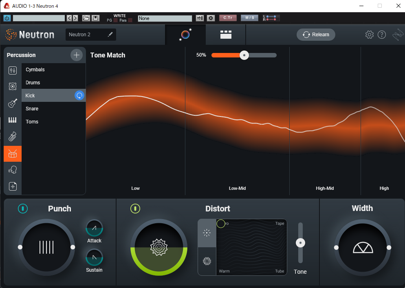Choose Kick target
405x288 pixels.
pyautogui.click(x=53, y=96)
